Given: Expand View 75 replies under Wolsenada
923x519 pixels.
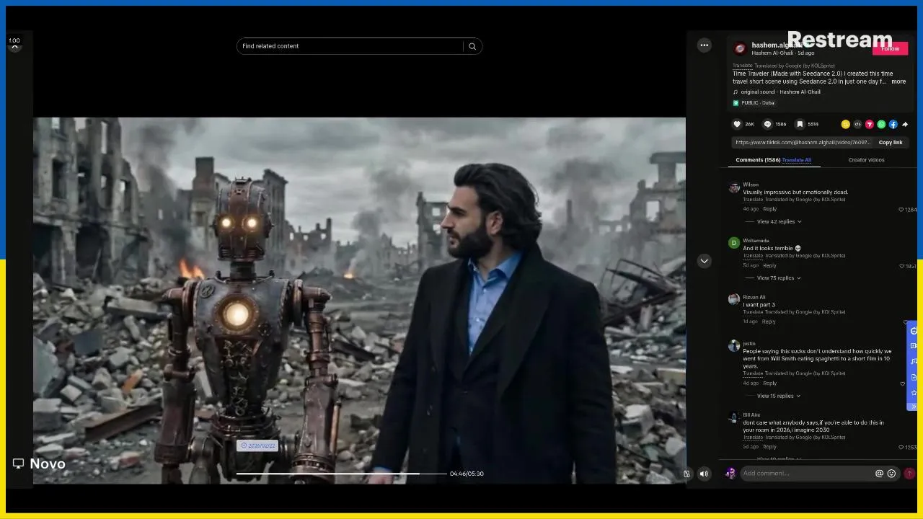Looking at the screenshot, I should pyautogui.click(x=779, y=278).
